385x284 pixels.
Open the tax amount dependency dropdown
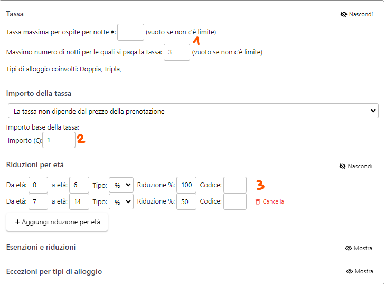point(193,111)
